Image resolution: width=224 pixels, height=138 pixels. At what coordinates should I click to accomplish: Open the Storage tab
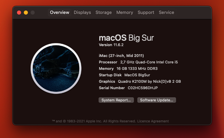(104, 13)
